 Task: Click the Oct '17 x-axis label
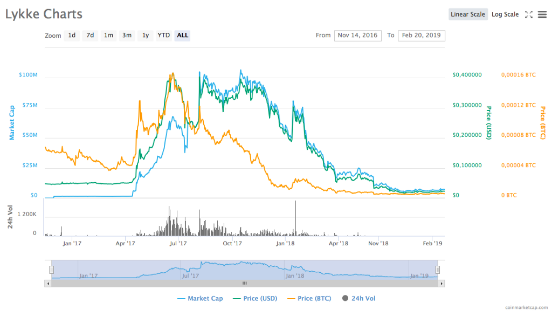(x=232, y=243)
